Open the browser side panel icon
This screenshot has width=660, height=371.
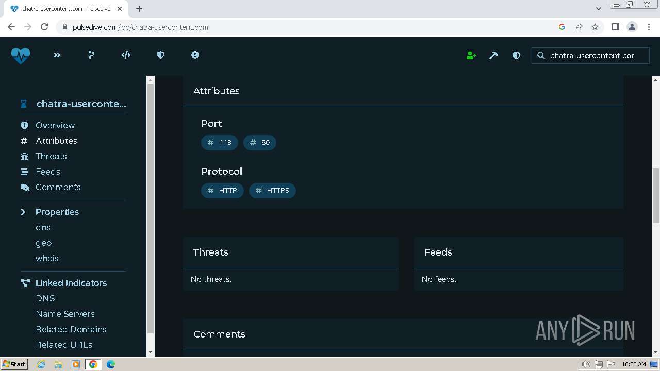[x=615, y=27]
